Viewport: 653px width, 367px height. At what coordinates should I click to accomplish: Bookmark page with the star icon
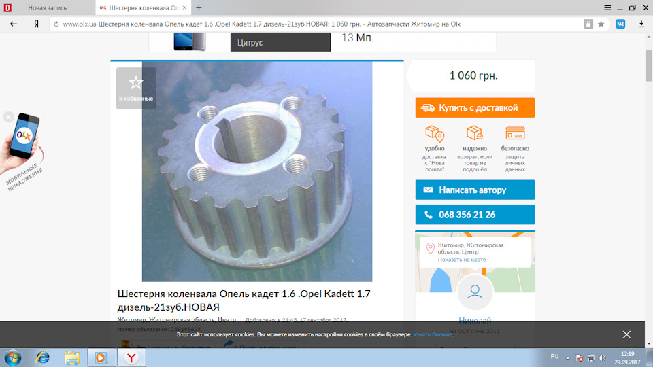(601, 24)
